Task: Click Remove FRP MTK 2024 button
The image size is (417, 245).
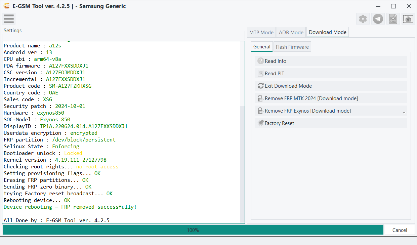Action: point(331,98)
